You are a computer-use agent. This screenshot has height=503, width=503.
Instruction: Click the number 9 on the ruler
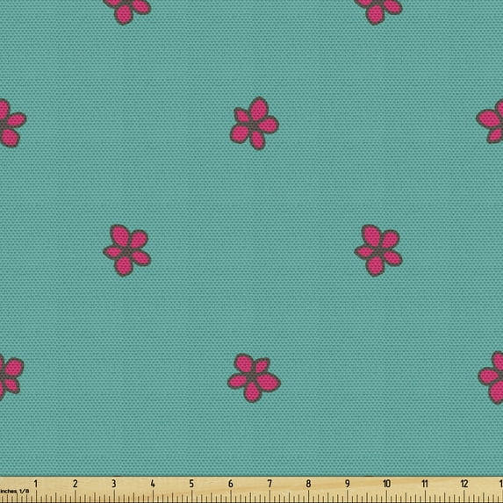[348, 484]
